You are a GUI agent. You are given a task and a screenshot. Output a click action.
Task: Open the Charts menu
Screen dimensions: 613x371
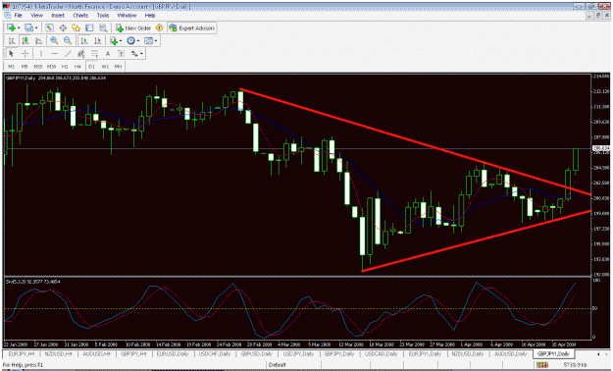tap(80, 16)
